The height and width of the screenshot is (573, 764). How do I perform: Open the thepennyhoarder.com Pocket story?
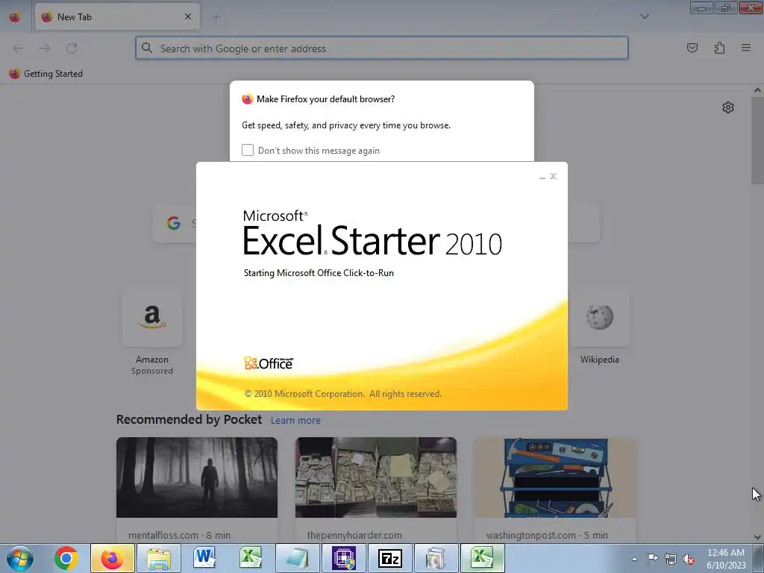pyautogui.click(x=376, y=490)
